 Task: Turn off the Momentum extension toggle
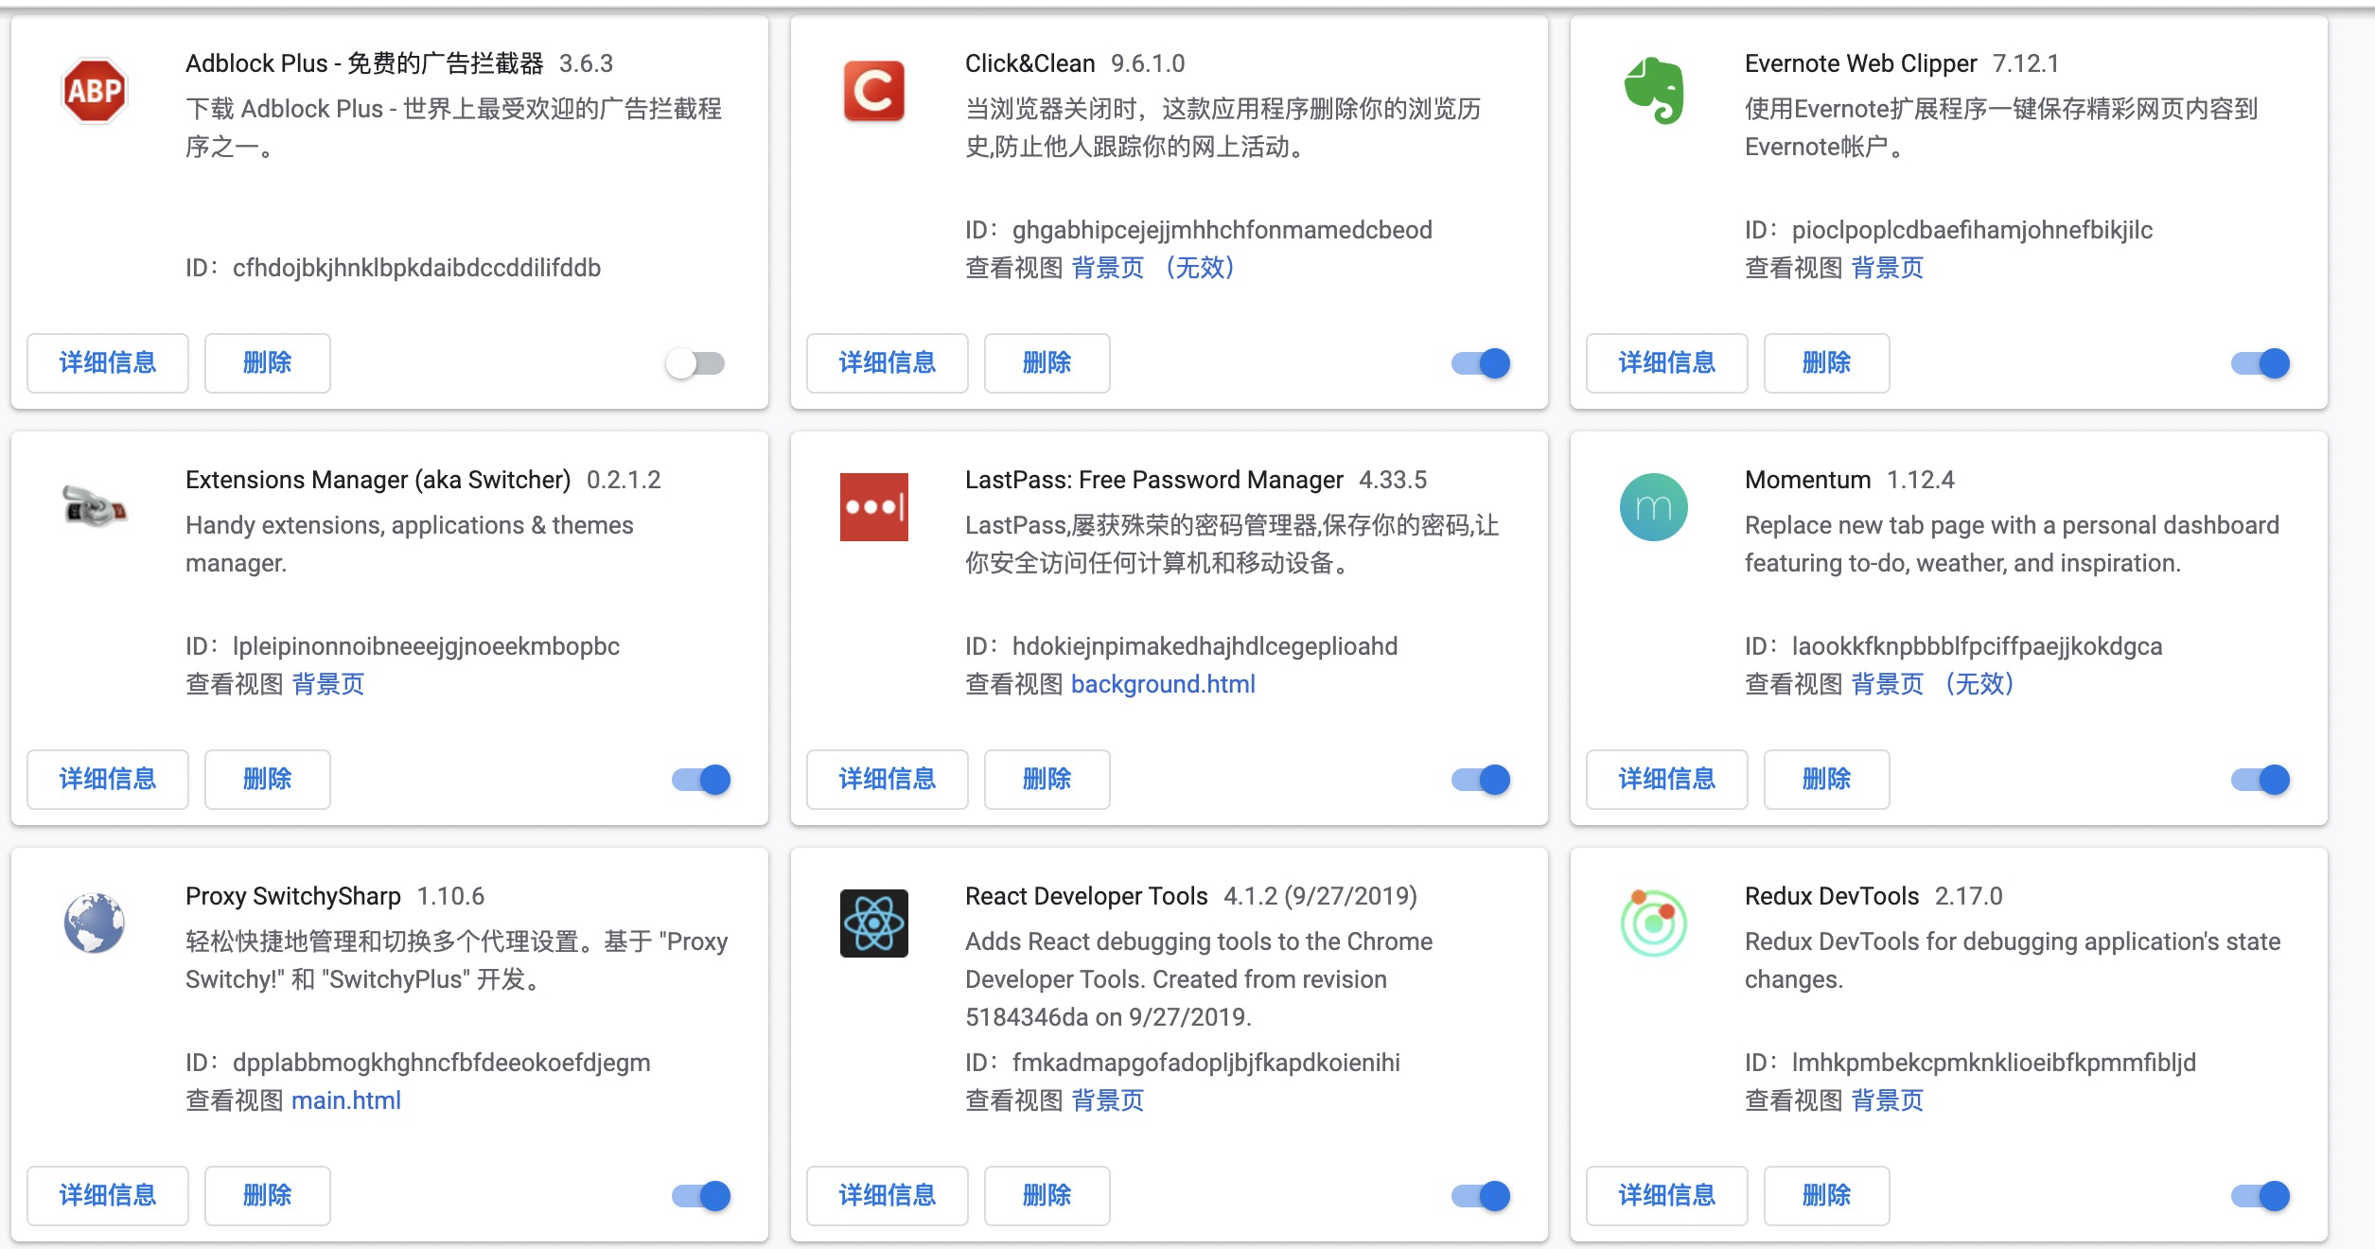click(2261, 780)
